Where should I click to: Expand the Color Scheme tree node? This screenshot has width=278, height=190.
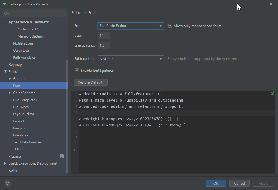pos(10,93)
